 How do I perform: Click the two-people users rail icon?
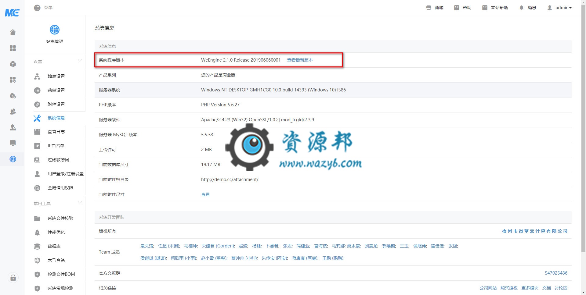click(13, 112)
